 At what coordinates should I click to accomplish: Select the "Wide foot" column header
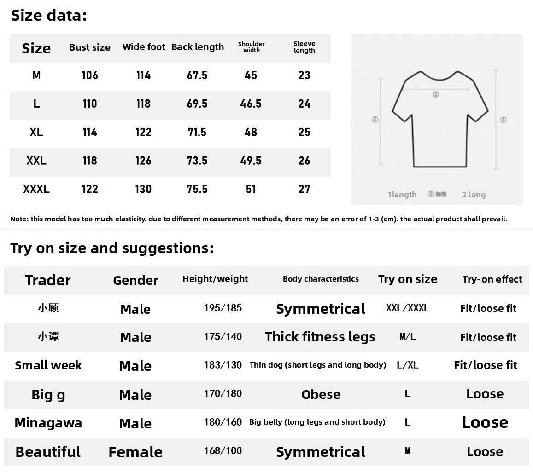coord(144,47)
